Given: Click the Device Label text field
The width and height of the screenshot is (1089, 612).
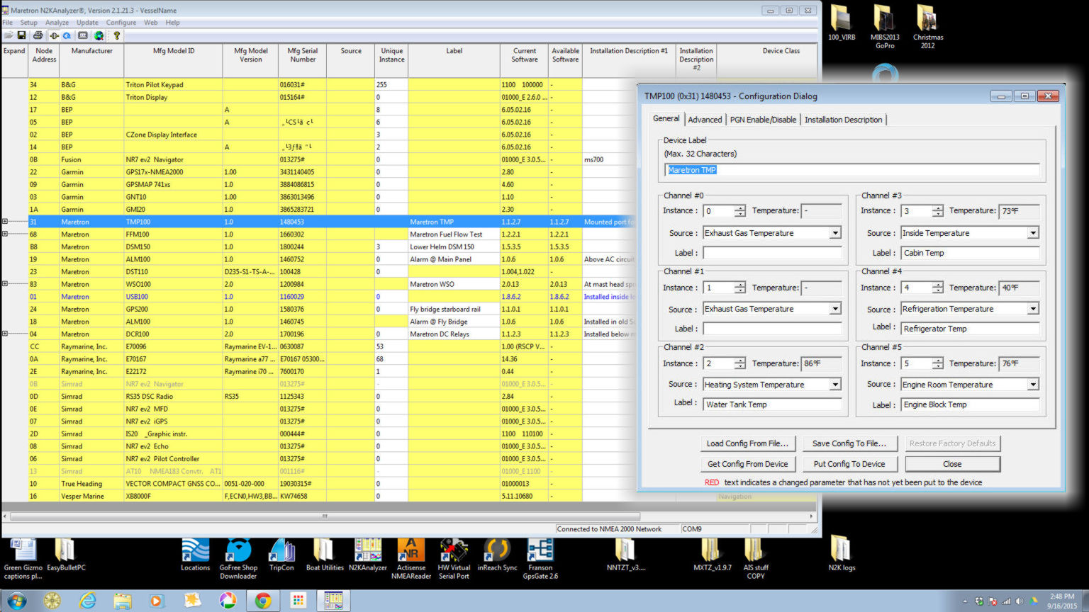Looking at the screenshot, I should click(851, 170).
